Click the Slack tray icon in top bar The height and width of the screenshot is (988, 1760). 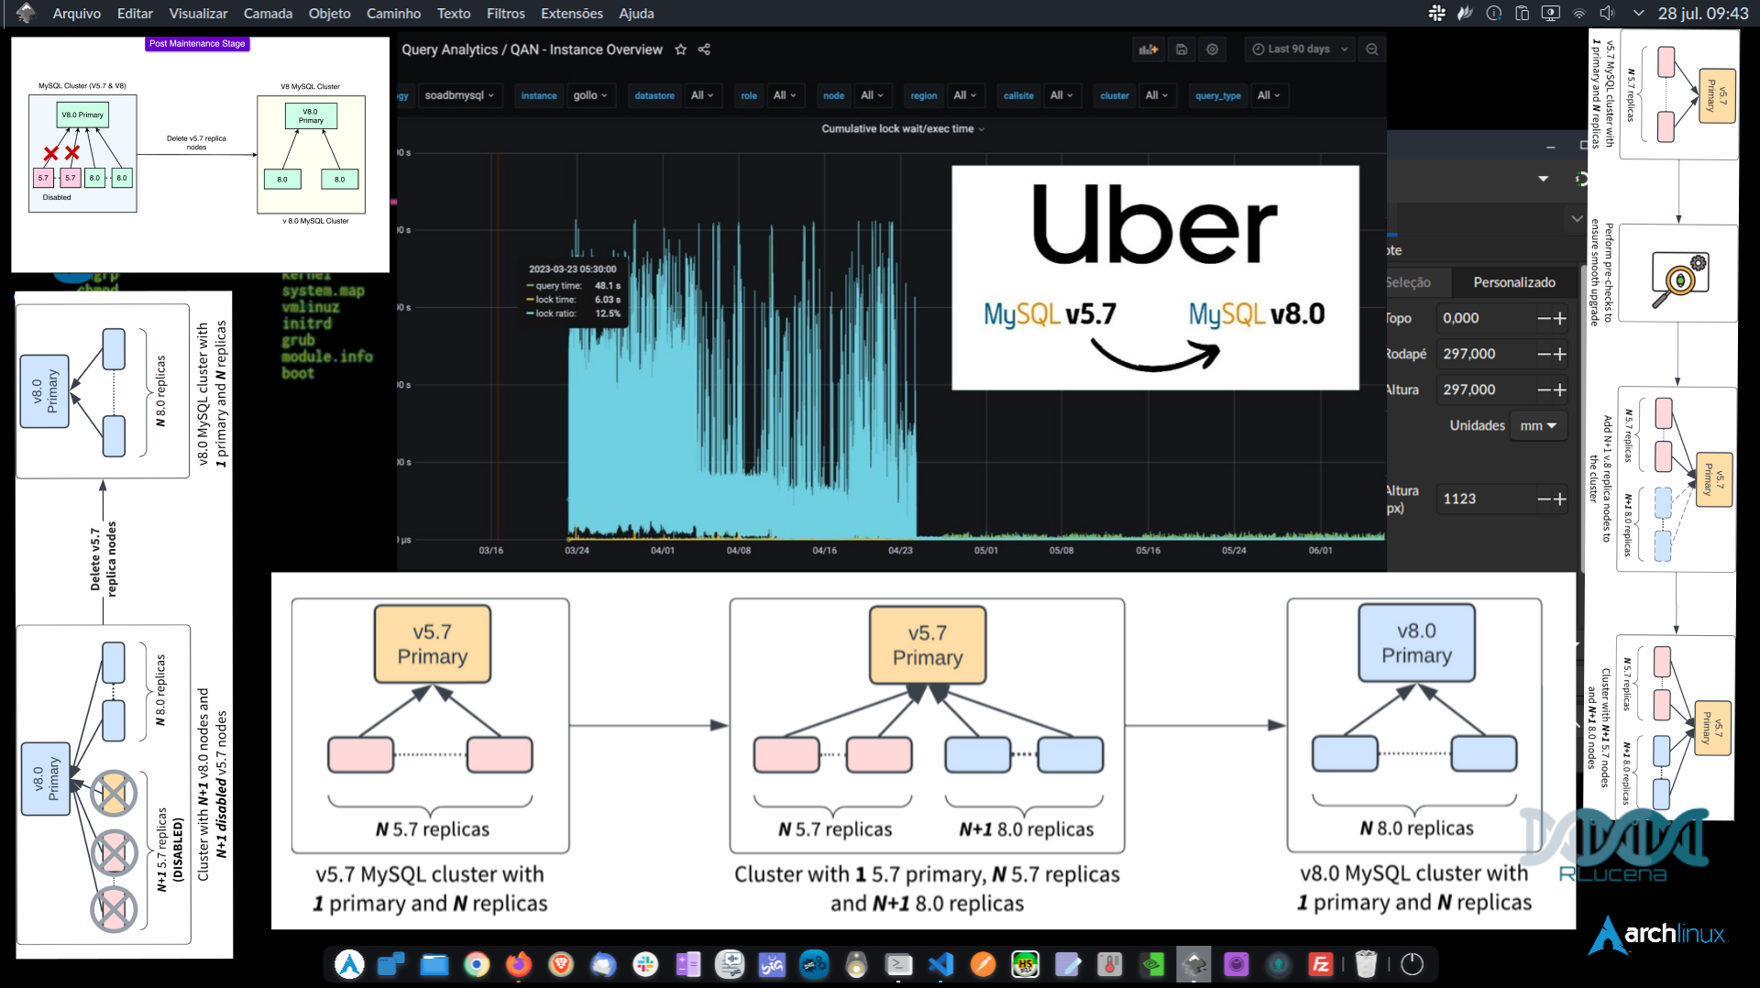1436,13
